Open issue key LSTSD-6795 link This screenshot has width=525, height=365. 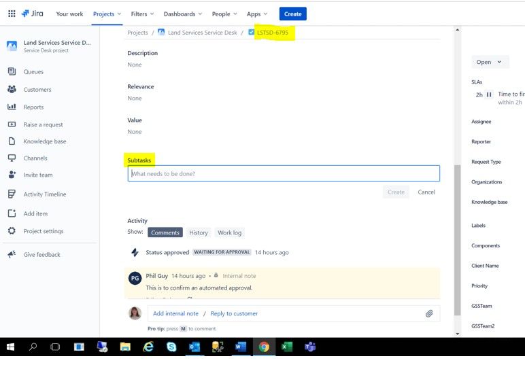coord(273,33)
